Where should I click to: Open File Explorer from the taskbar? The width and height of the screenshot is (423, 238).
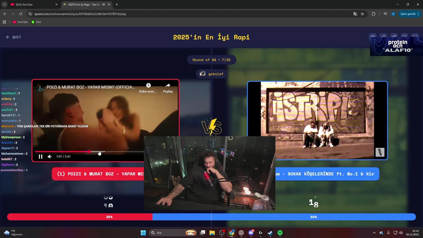212,233
